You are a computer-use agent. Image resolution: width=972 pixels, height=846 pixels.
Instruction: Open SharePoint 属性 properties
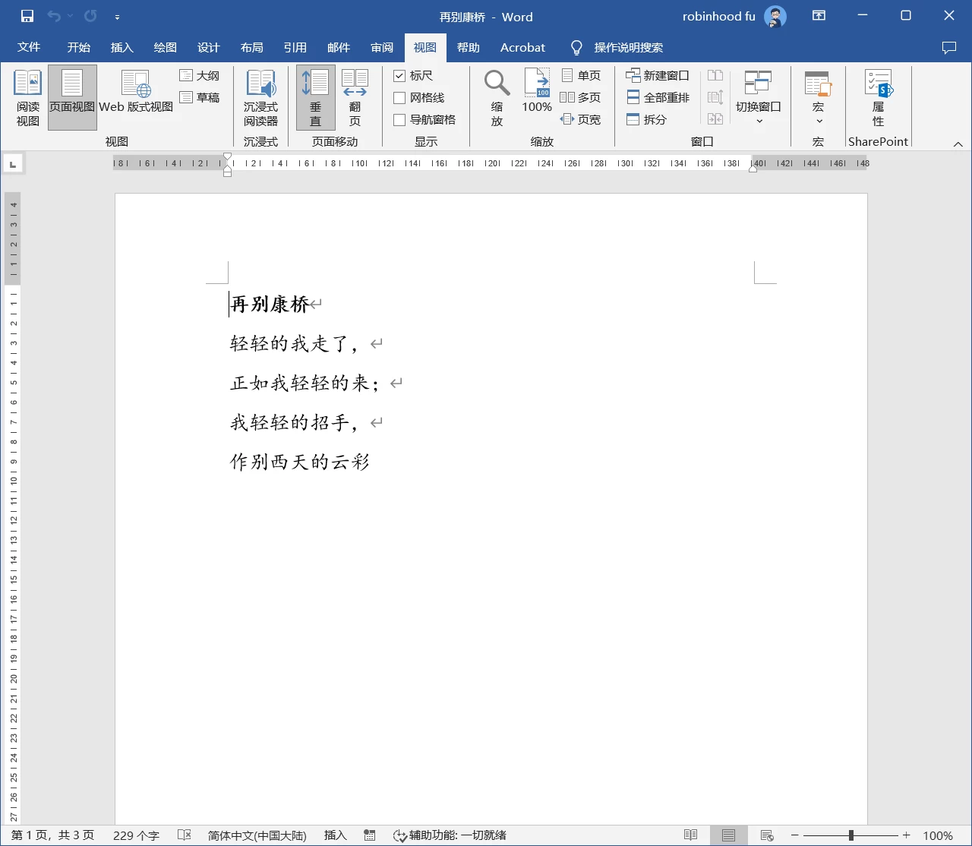879,98
